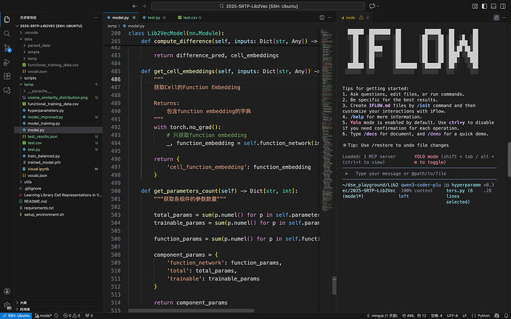The height and width of the screenshot is (319, 511).
Task: Open terminal editor More Actions menu
Action: [x=504, y=18]
